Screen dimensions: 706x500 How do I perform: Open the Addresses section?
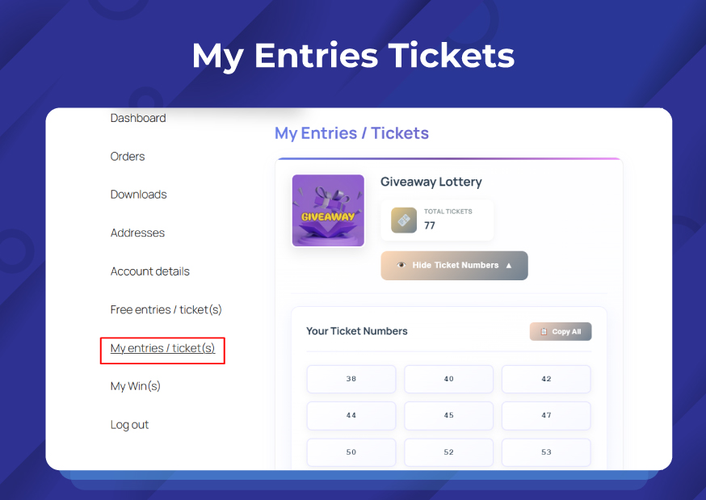click(x=137, y=233)
